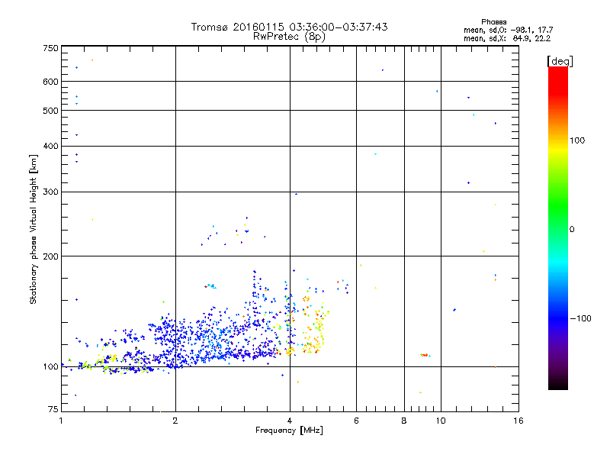The height and width of the screenshot is (458, 610).
Task: Click the '75' y-axis tick label
Action: tap(53, 409)
